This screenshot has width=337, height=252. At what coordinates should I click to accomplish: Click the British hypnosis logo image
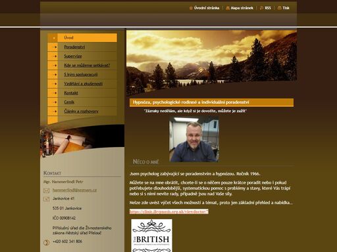pos(151,236)
